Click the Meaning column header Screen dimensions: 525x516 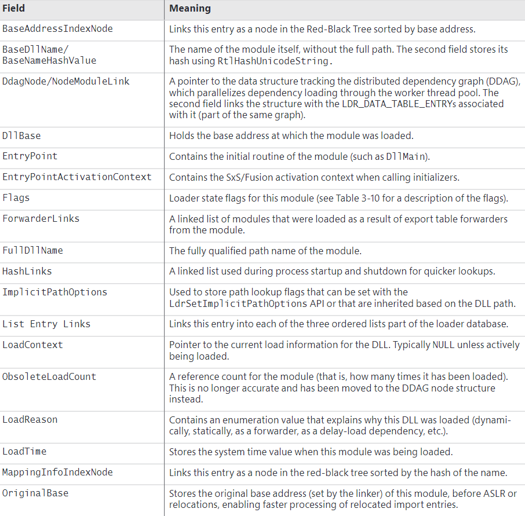click(x=190, y=9)
